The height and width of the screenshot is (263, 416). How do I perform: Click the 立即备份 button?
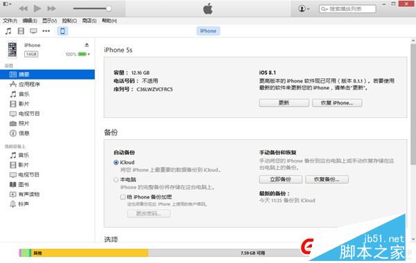(x=280, y=179)
